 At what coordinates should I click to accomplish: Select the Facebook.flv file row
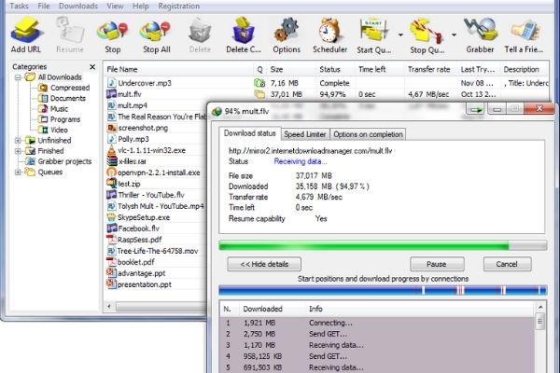157,228
